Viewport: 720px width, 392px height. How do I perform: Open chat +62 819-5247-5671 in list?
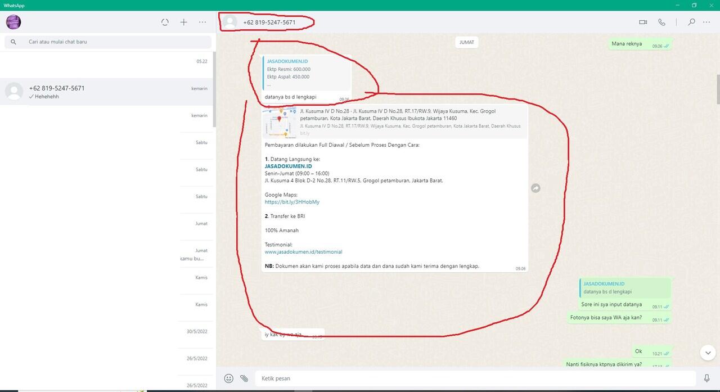point(107,92)
